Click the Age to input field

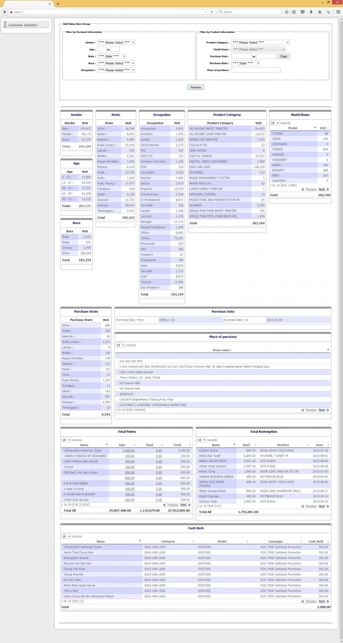click(115, 49)
